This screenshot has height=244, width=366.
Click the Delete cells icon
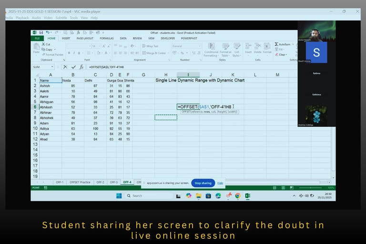[257, 46]
